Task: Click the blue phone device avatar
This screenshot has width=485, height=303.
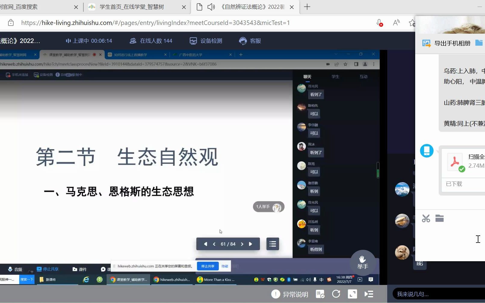Action: [x=427, y=151]
